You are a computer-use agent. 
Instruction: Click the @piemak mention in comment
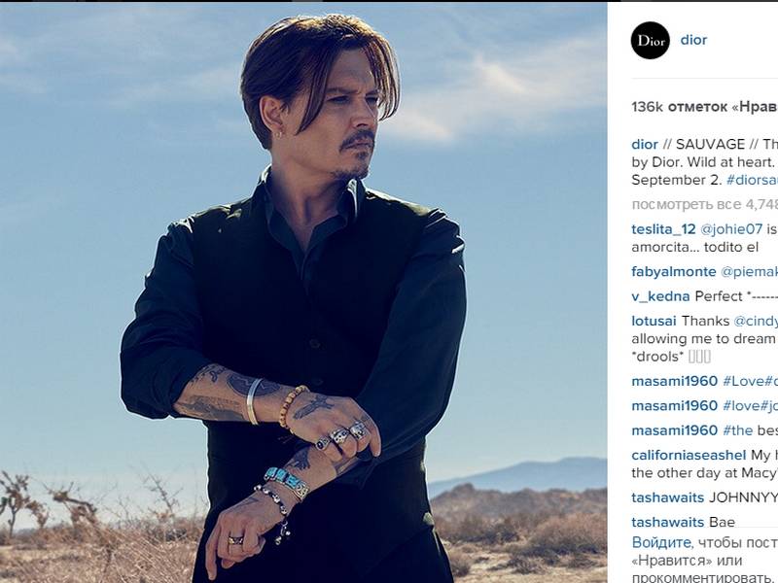point(749,272)
